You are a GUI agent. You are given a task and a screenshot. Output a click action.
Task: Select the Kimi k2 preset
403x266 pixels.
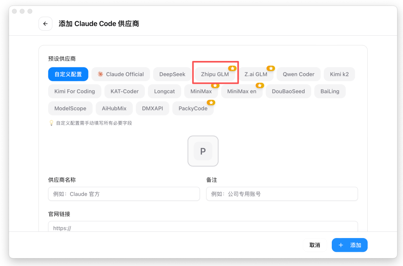point(339,74)
